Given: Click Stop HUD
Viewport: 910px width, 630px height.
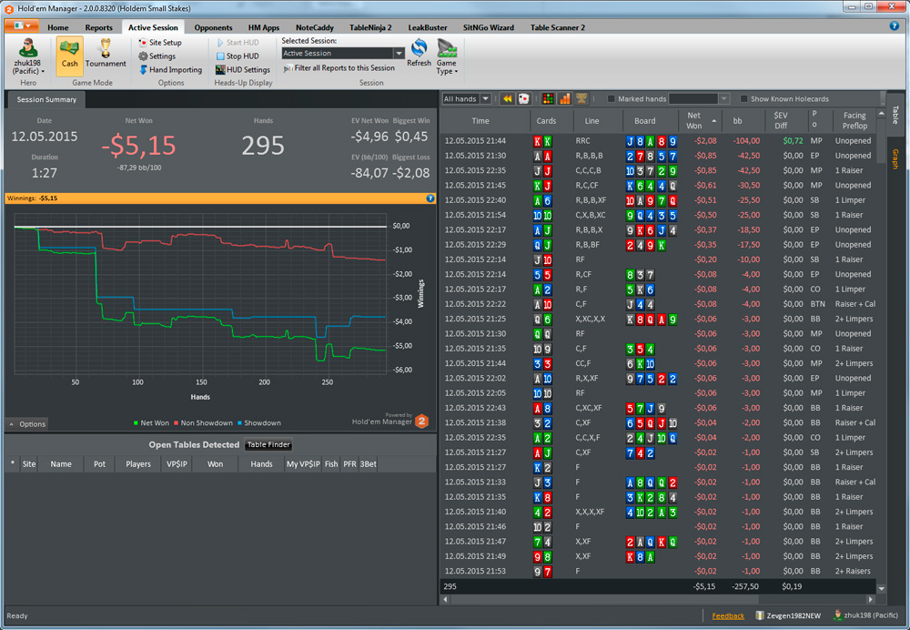Looking at the screenshot, I should [238, 56].
